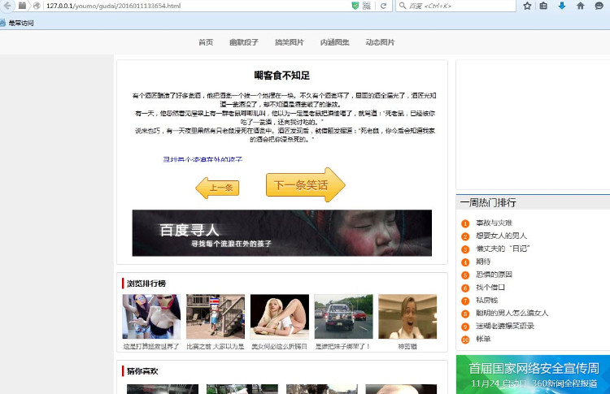Click the magnifier icon in search box
Image resolution: width=610 pixels, height=394 pixels.
(403, 6)
